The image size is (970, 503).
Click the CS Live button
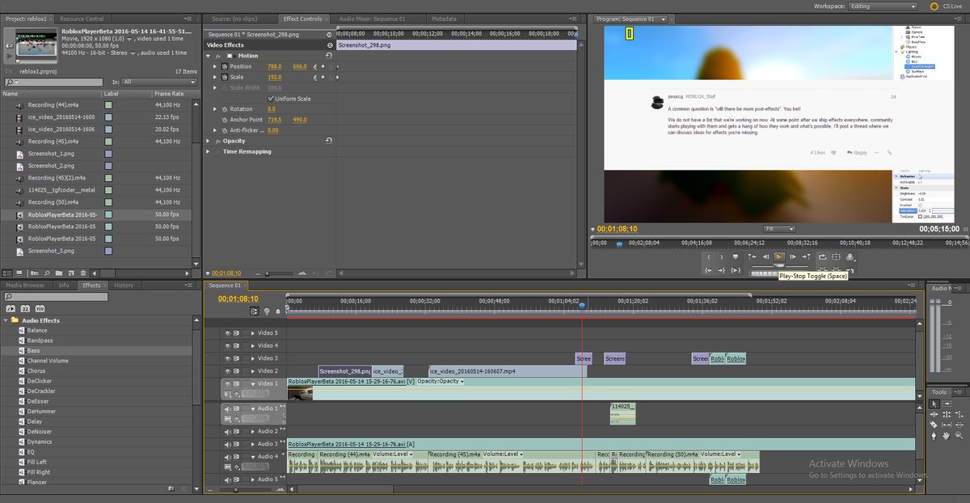947,6
